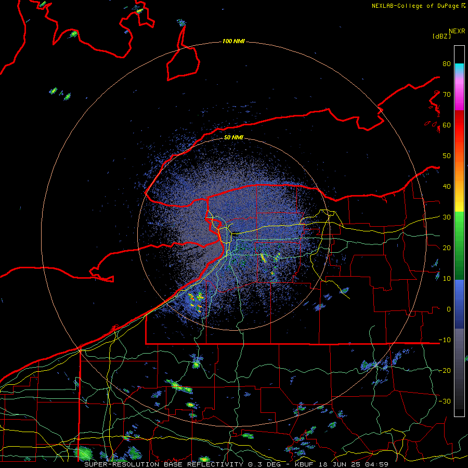Click the -20 value on dBZ scale
Screen dimensions: 468x468
(x=445, y=370)
